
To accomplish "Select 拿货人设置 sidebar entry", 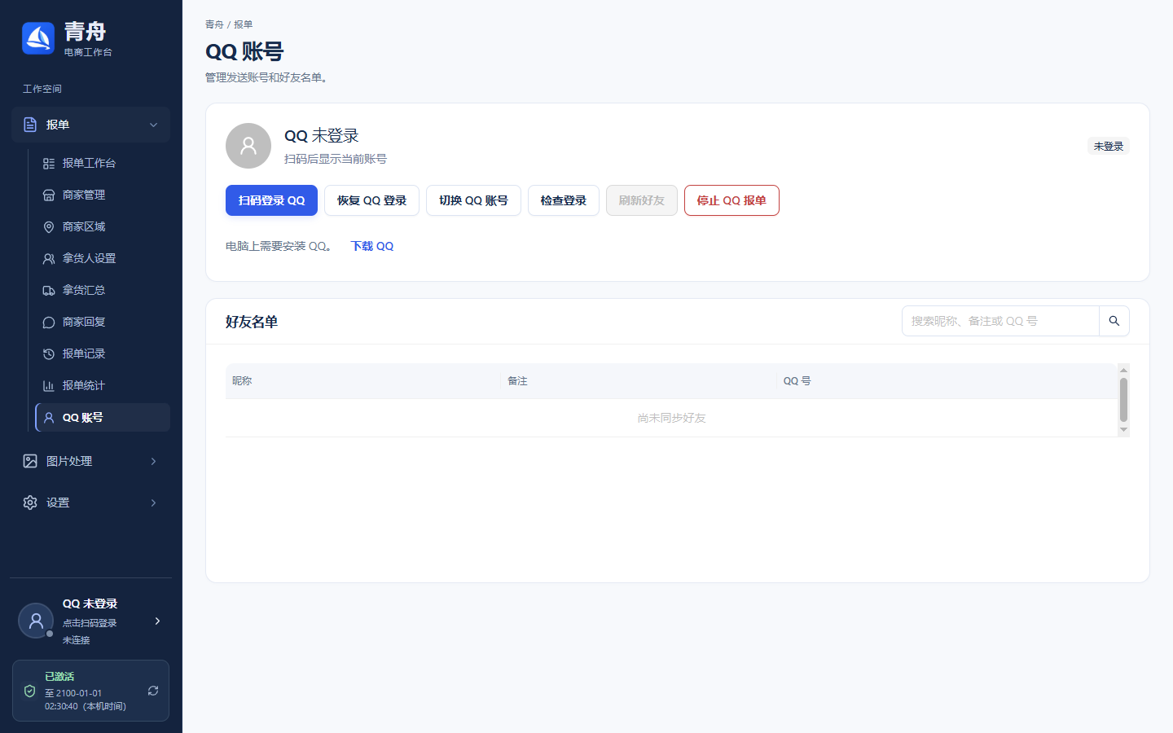I will [x=103, y=258].
